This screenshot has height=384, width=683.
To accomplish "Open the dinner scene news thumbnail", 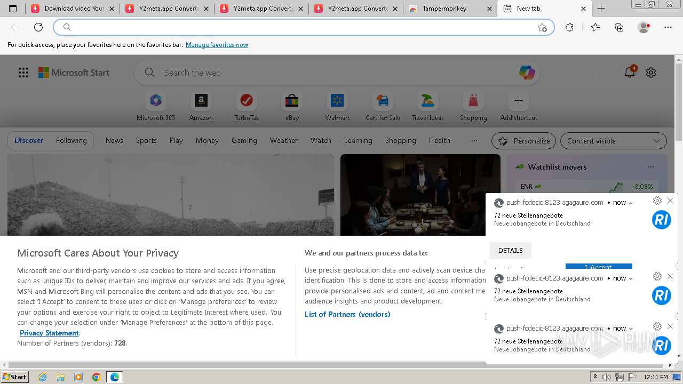I will coord(420,195).
